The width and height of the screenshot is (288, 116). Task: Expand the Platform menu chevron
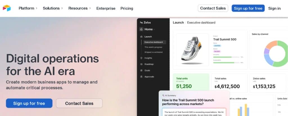pos(37,8)
